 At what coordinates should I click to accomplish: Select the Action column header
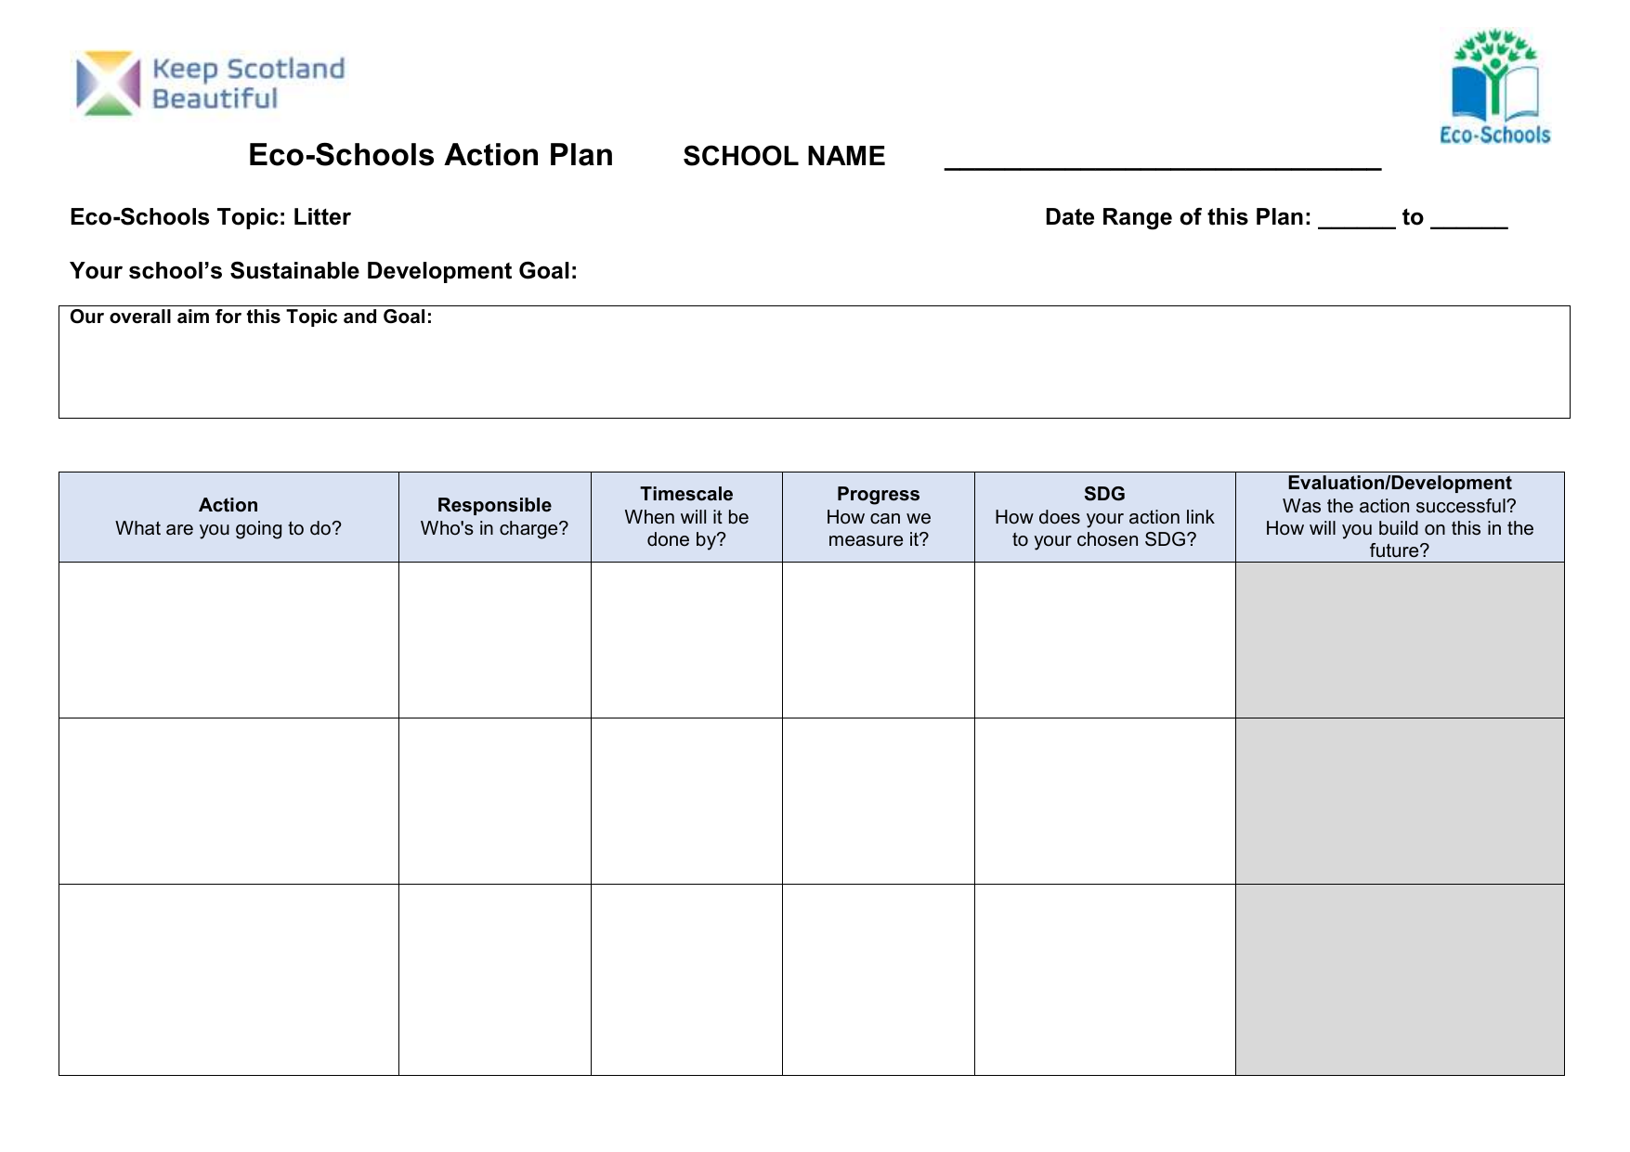click(x=228, y=517)
